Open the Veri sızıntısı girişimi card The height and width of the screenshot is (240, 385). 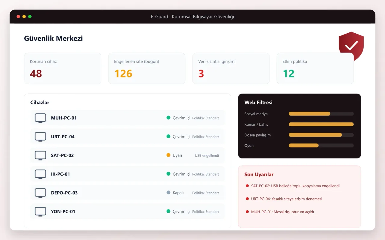231,68
